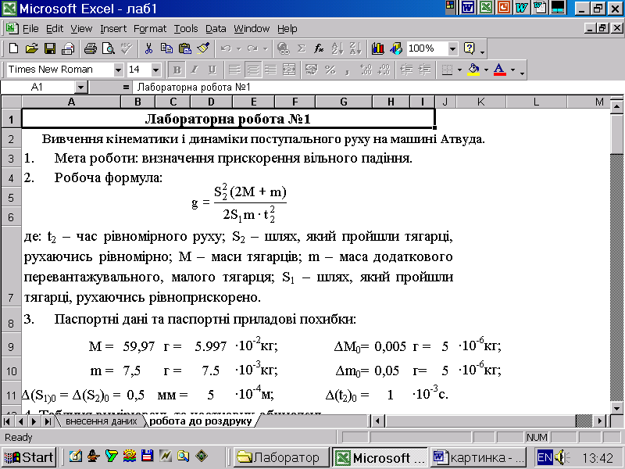Click the horizontal scrollbar right arrow
Viewport: 625px width, 469px height.
click(599, 421)
